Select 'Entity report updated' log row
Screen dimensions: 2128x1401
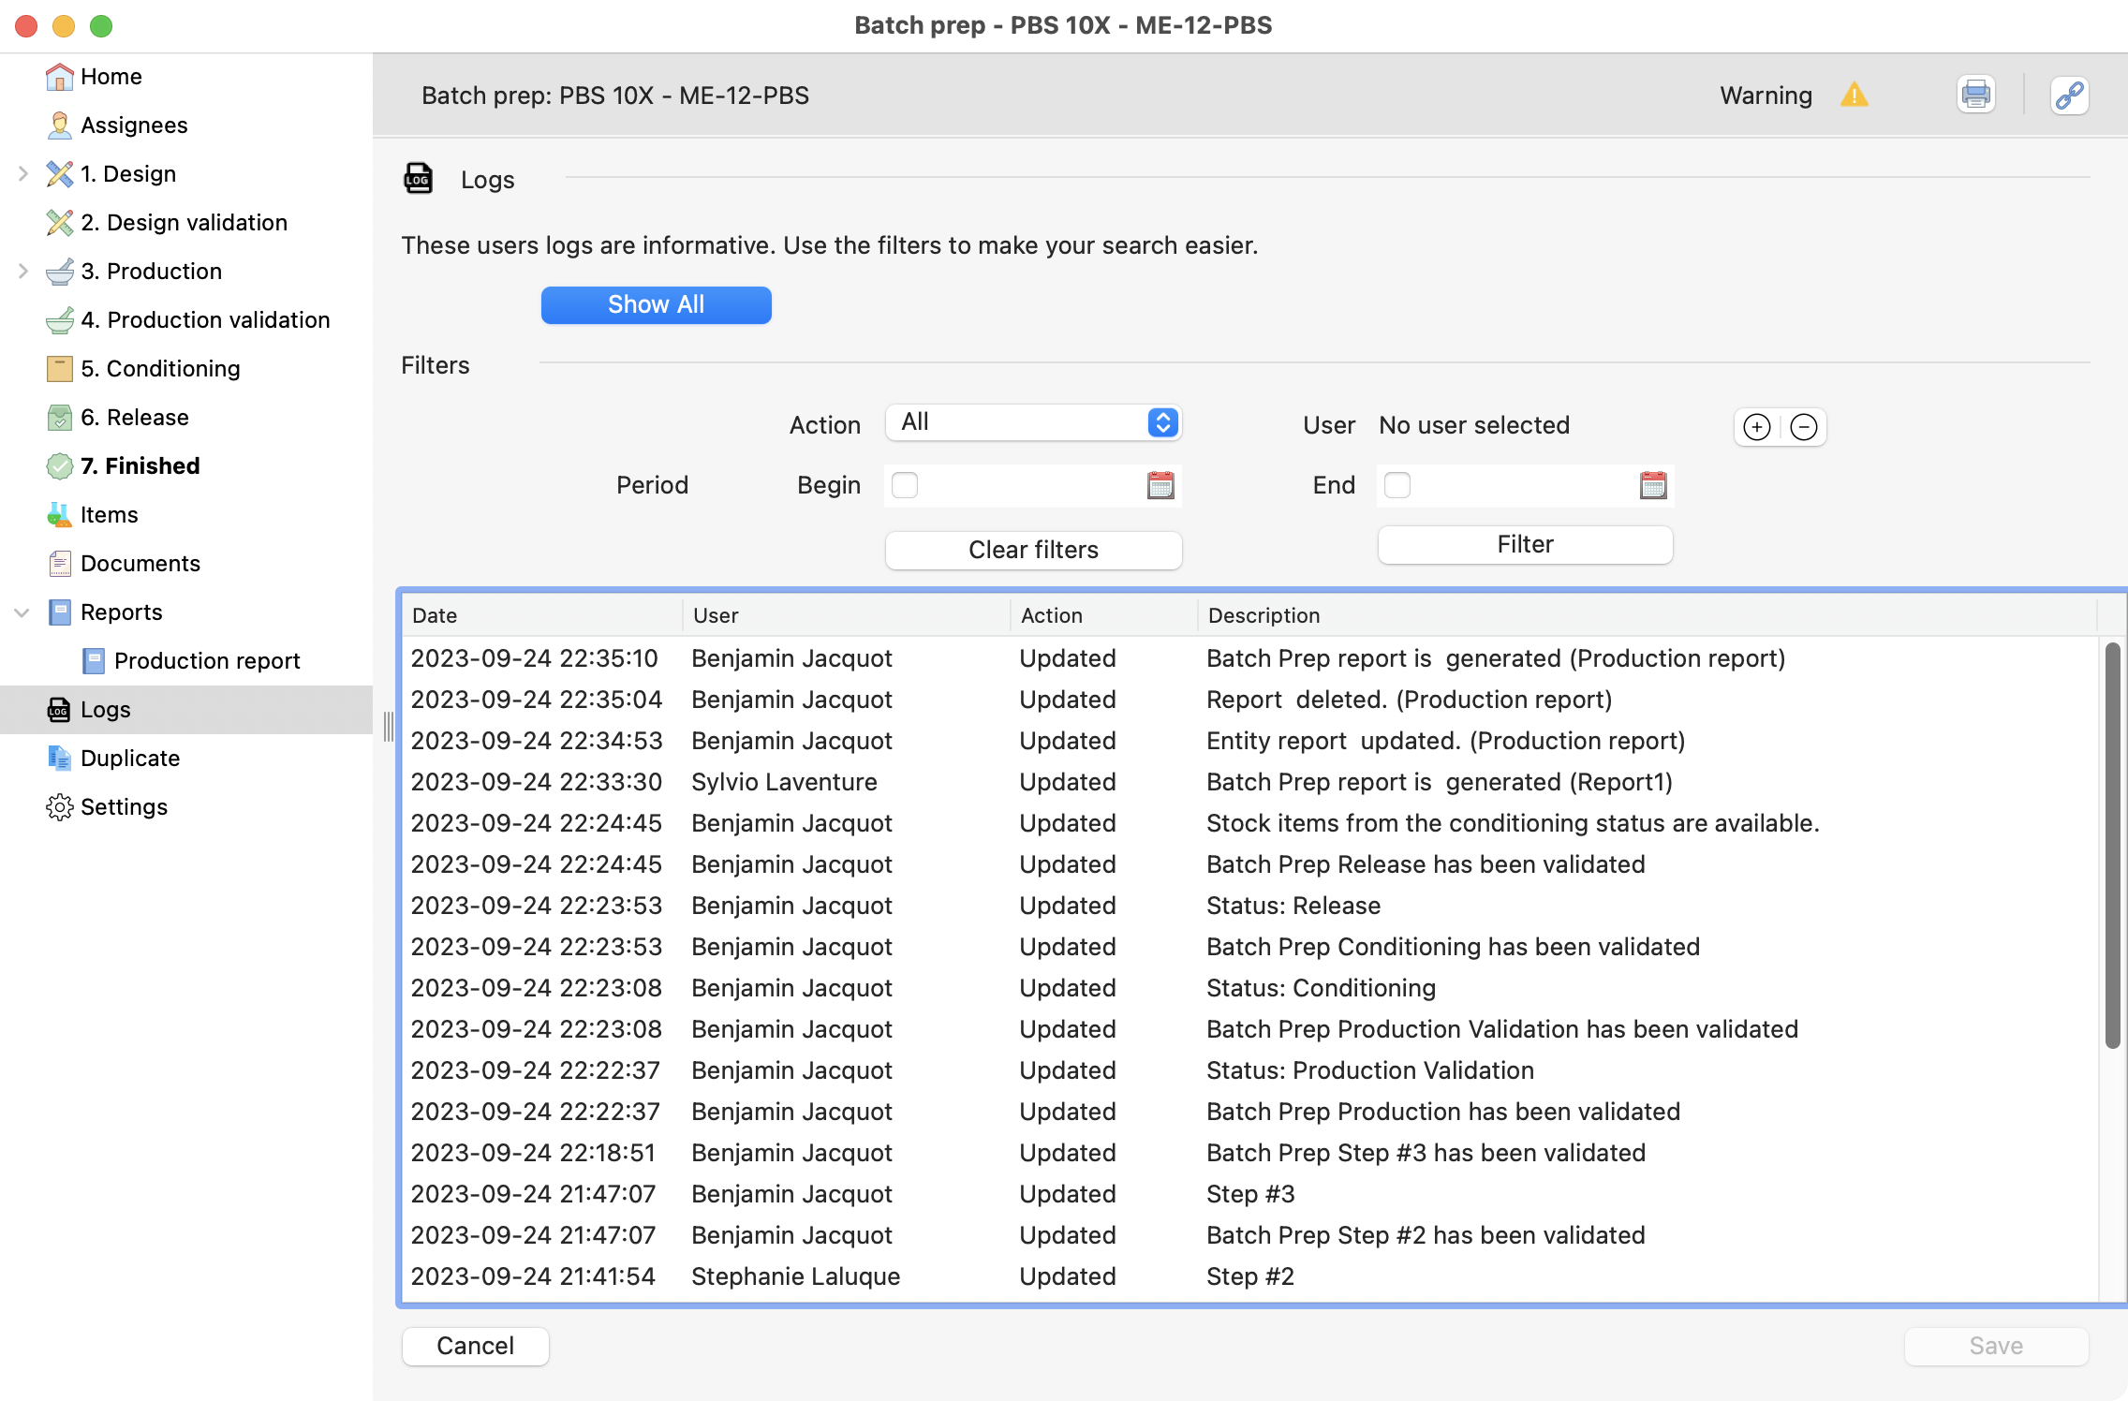(x=1250, y=741)
